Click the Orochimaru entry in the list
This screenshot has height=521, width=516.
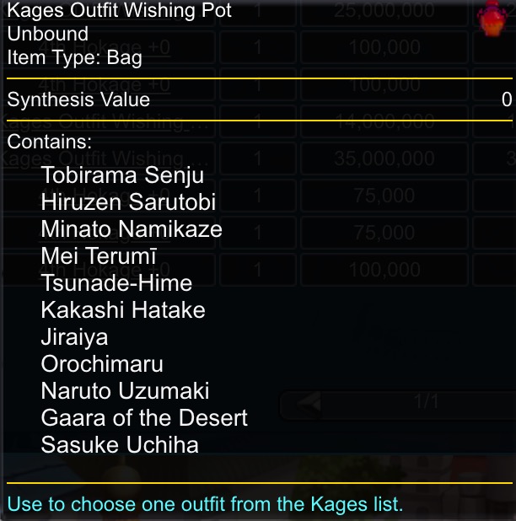pyautogui.click(x=102, y=364)
